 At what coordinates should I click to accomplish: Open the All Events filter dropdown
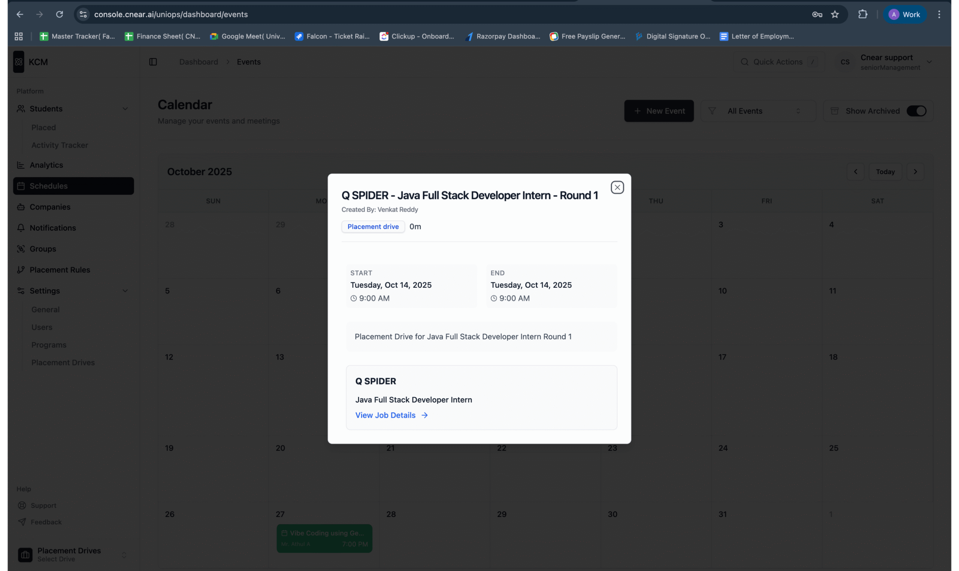click(757, 111)
